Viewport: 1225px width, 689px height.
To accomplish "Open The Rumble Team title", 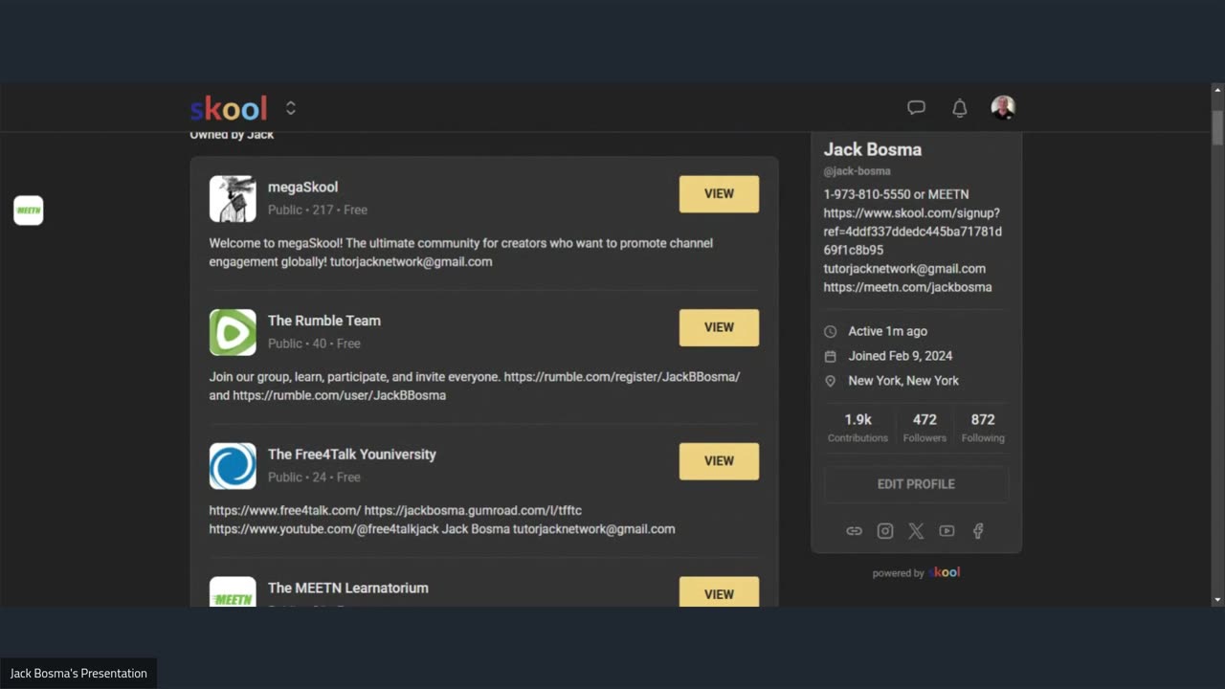I will point(324,321).
